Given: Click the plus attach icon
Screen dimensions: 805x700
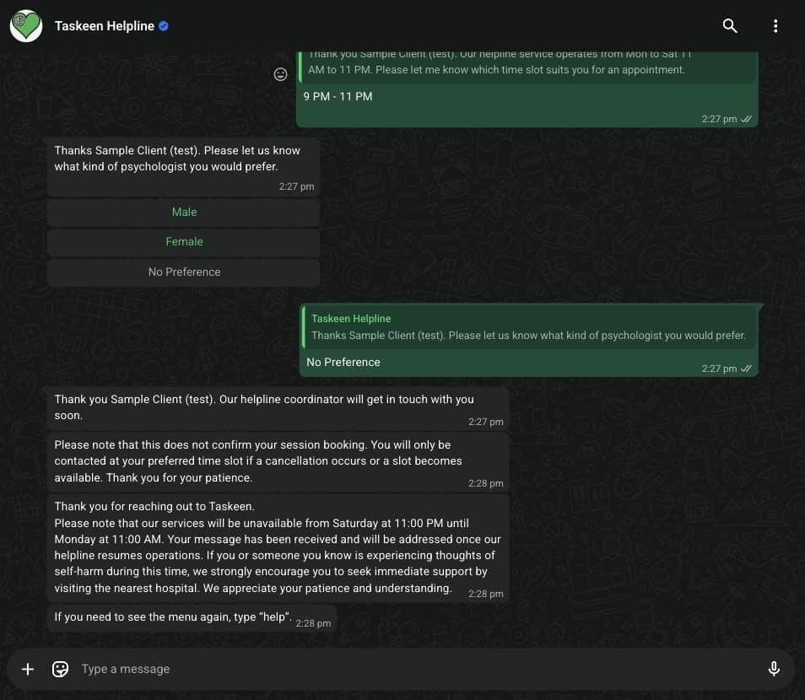Looking at the screenshot, I should 28,669.
